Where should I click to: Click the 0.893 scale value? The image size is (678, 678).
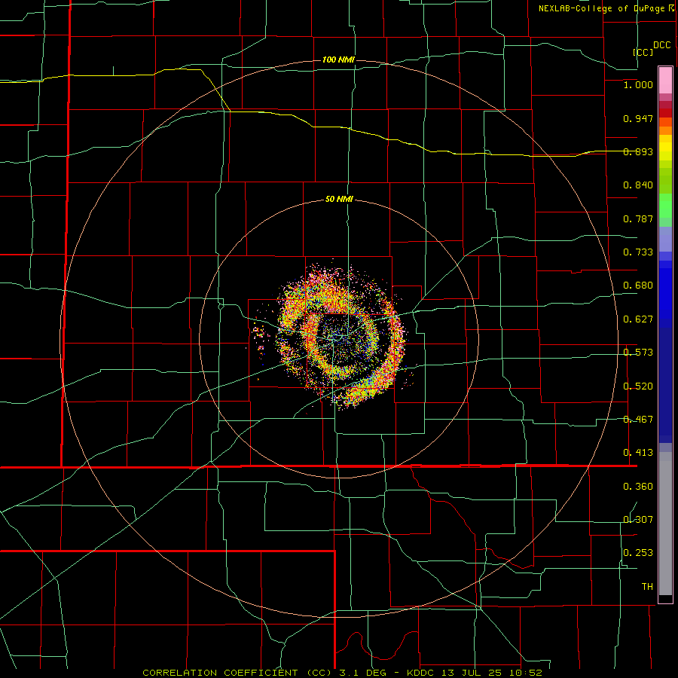[x=638, y=151]
